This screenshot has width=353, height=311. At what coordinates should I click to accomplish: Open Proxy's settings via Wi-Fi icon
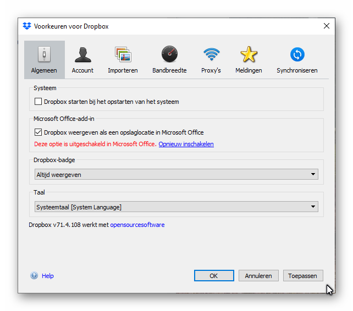(x=211, y=54)
